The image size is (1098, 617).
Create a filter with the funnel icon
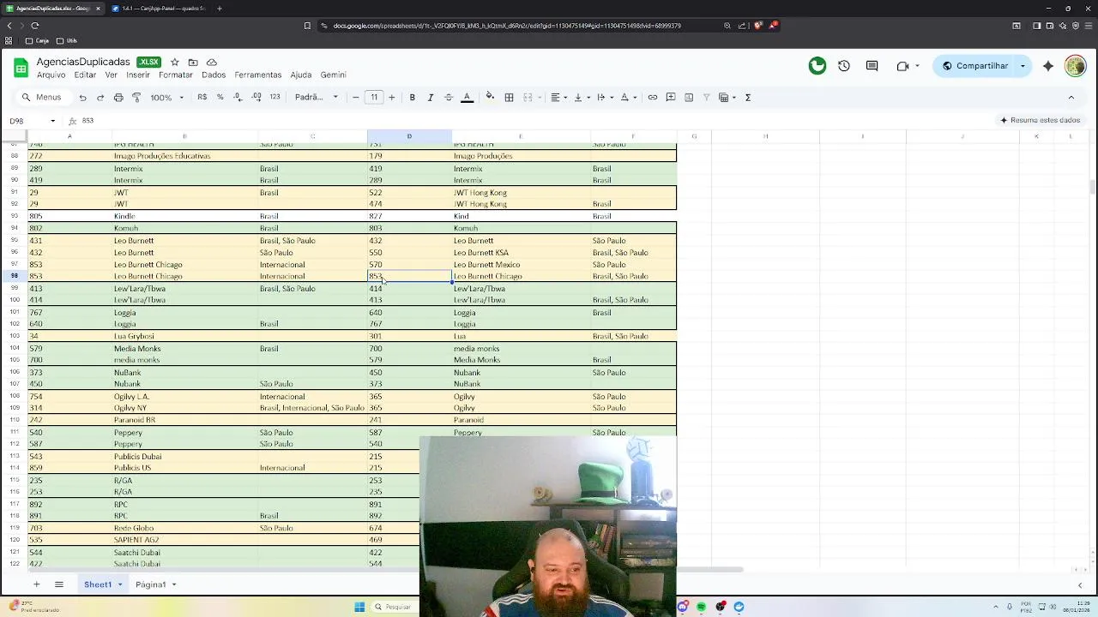click(707, 98)
